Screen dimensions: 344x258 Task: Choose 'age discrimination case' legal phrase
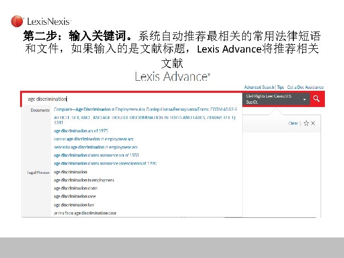pyautogui.click(x=75, y=196)
